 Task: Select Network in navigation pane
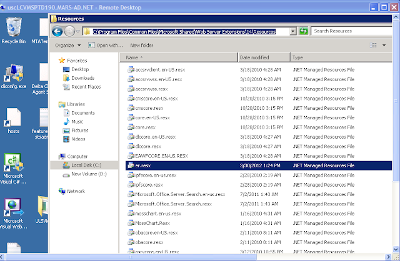72,191
